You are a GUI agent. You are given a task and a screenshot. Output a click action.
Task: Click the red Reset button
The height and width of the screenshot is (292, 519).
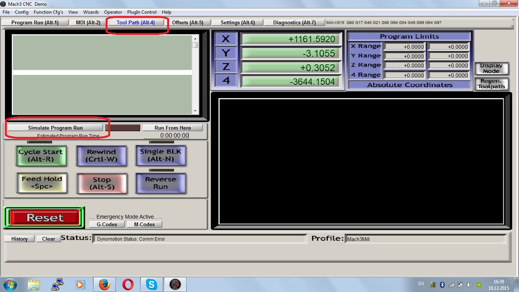[x=45, y=218]
